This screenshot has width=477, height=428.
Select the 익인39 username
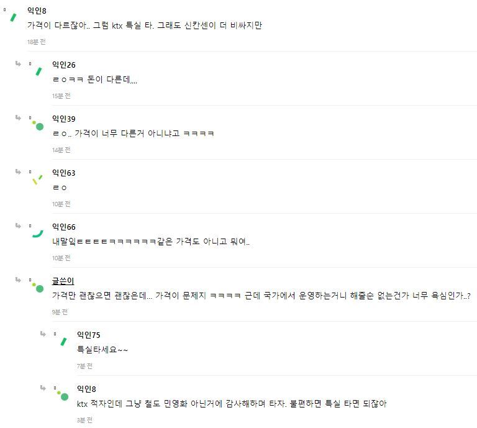coord(63,119)
